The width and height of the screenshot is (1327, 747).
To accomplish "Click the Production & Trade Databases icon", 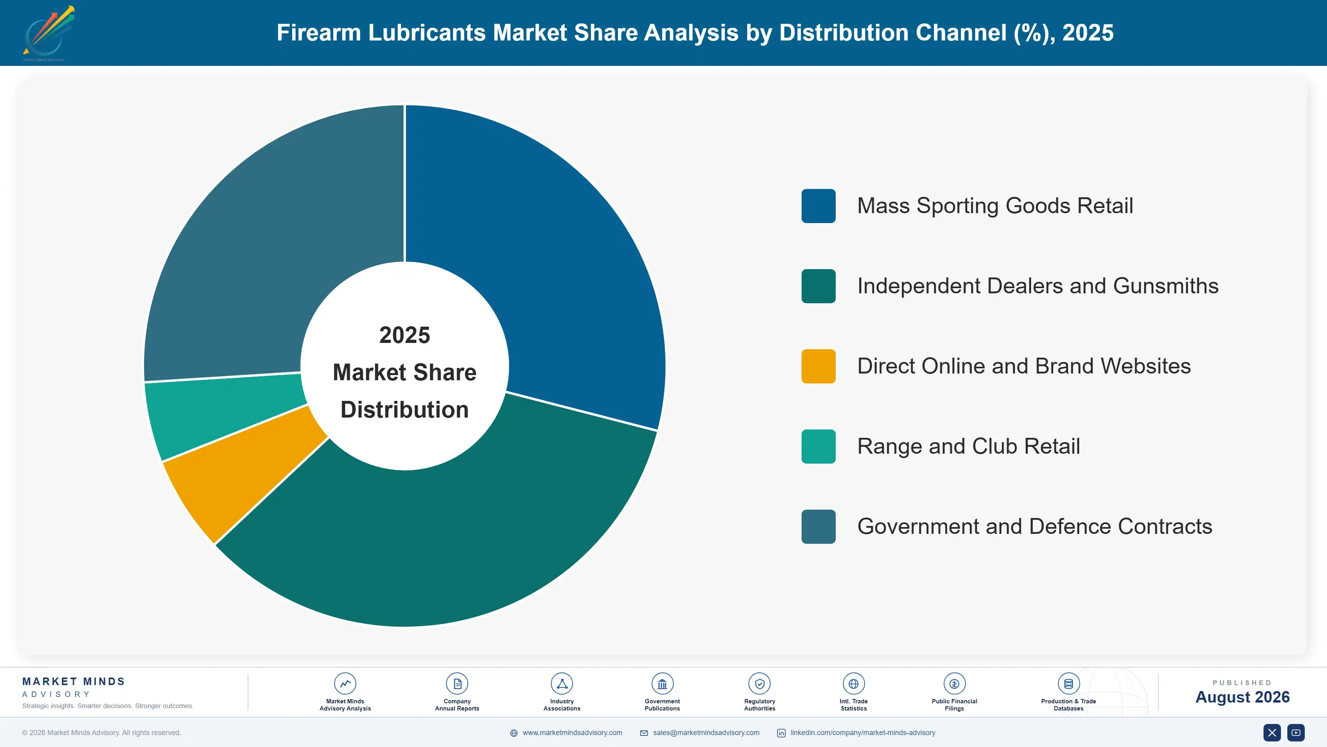I will 1068,683.
